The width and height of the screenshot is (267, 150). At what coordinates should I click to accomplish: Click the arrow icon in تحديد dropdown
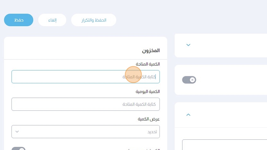17,132
